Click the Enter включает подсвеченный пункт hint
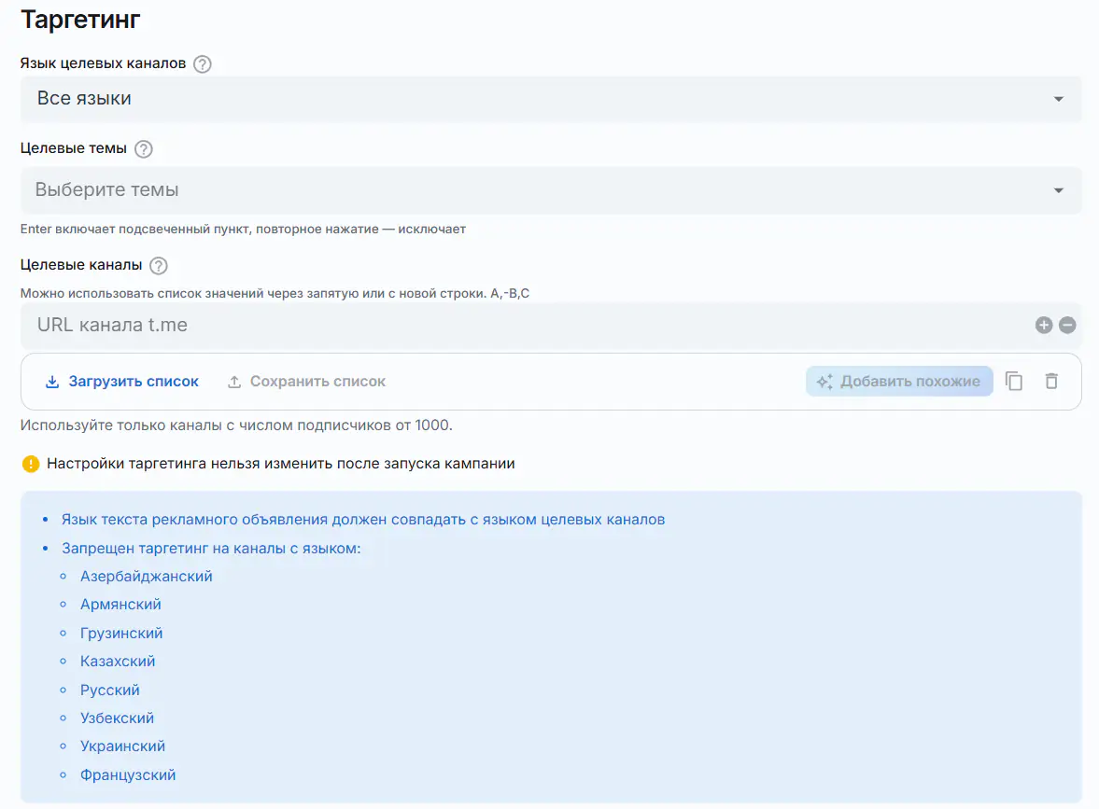 coord(243,229)
